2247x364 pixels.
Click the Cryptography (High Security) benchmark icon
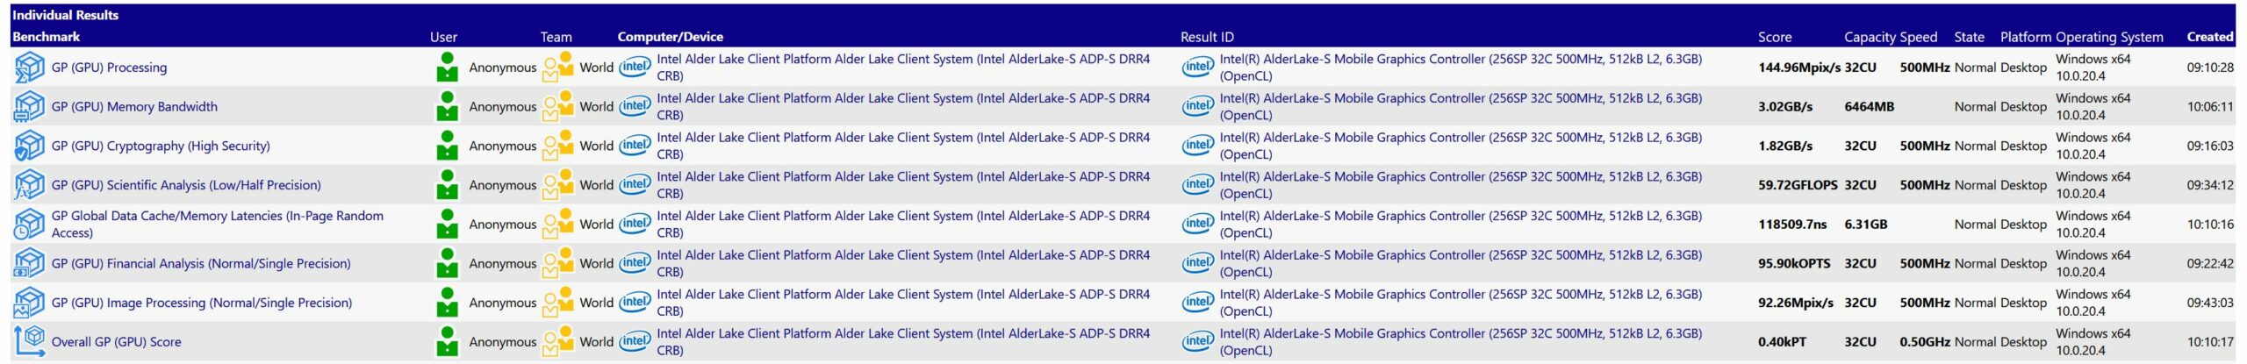click(29, 146)
